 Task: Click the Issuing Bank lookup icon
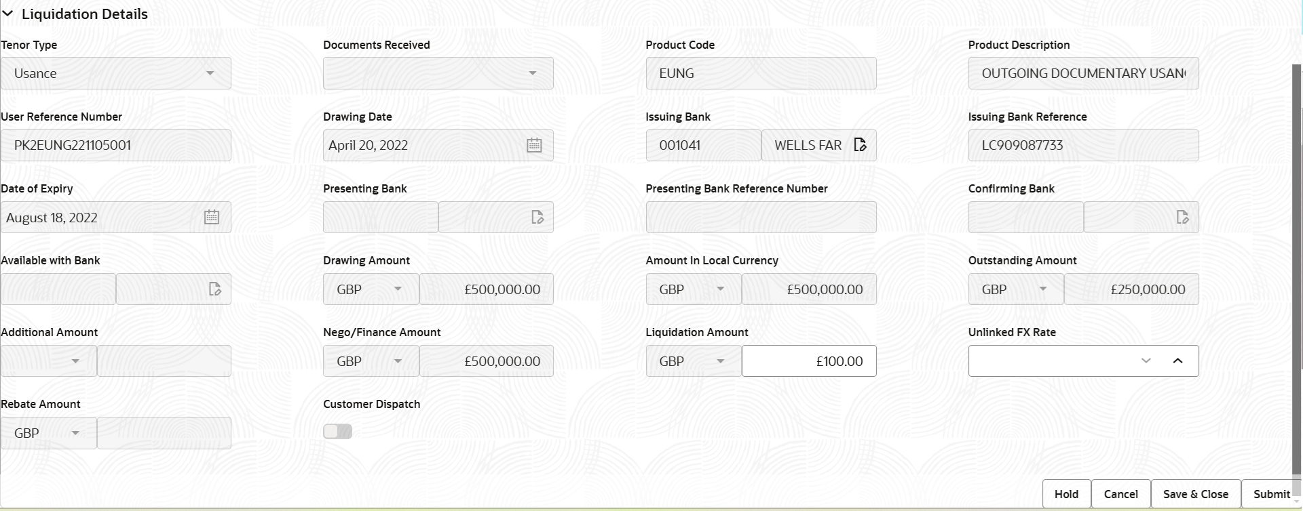860,145
